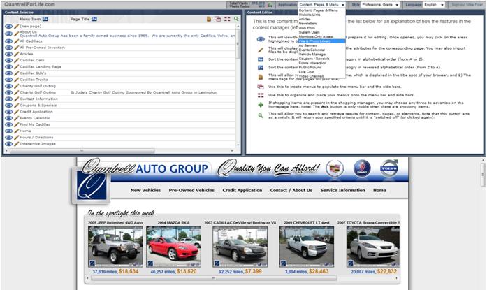Edit attributes of (new page) with pencil
Viewport: 487px width, 290px height.
pos(17,27)
